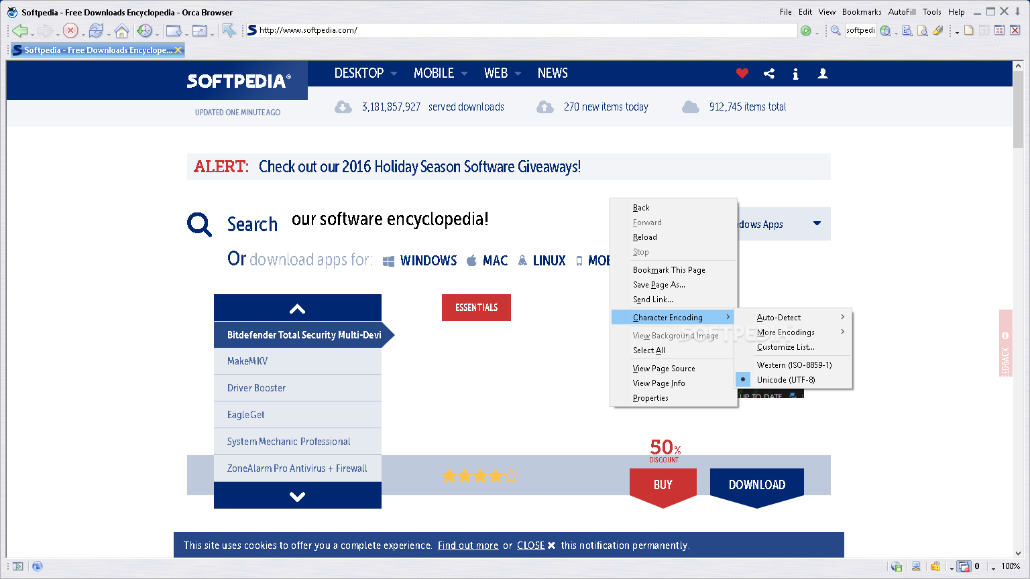Click the up chevron of software list
Image resolution: width=1030 pixels, height=579 pixels.
(298, 308)
